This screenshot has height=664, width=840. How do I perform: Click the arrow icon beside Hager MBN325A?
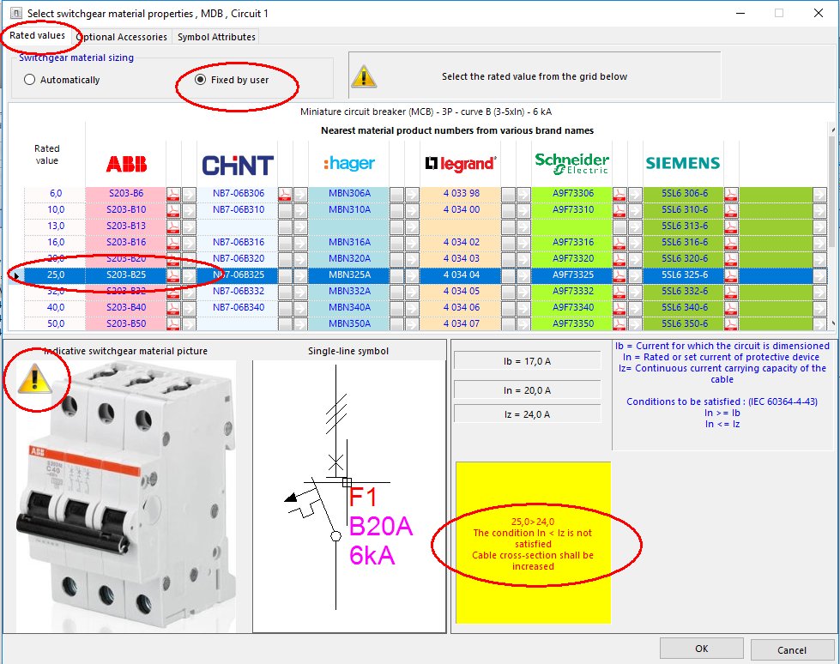tap(411, 274)
